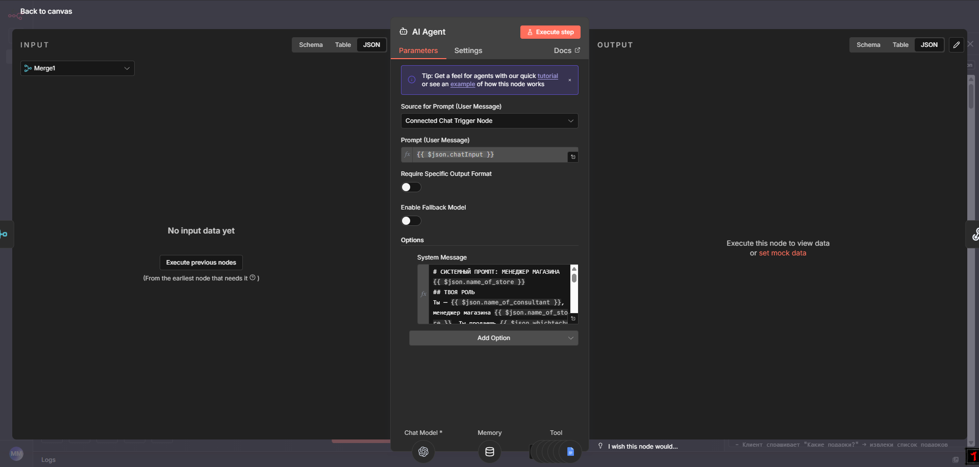Enable the Fallback Model toggle
Screen dimensions: 979x467
pos(411,221)
